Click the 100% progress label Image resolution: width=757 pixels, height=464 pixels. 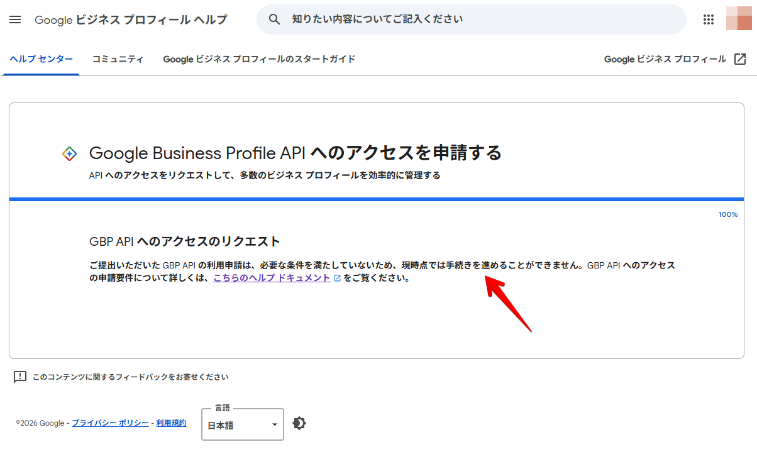(x=728, y=214)
